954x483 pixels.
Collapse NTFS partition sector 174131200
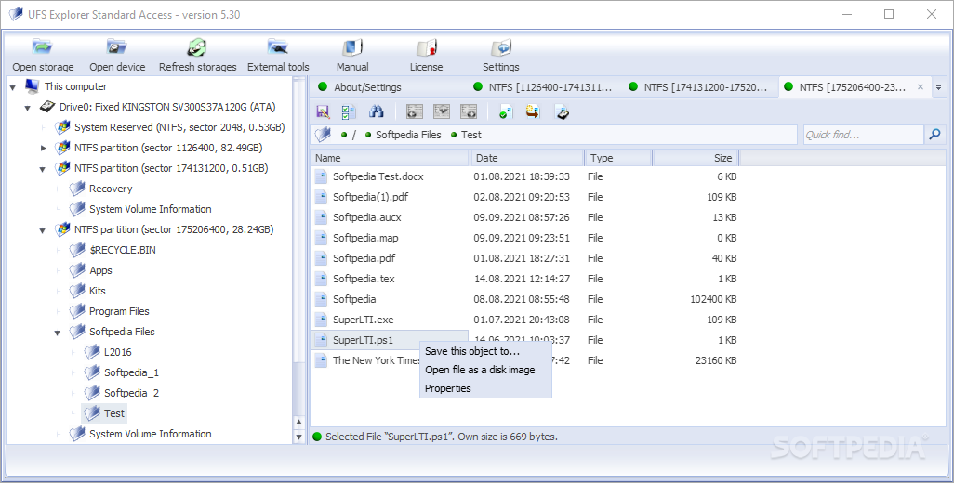coord(43,169)
